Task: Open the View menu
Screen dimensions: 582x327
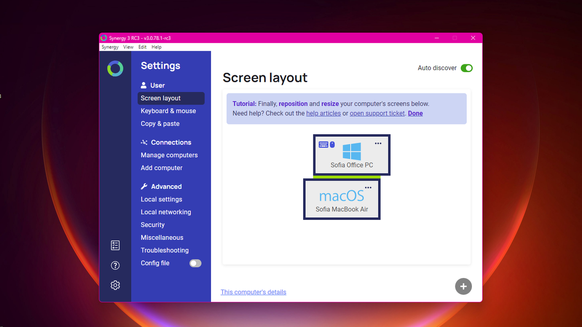Action: tap(128, 47)
